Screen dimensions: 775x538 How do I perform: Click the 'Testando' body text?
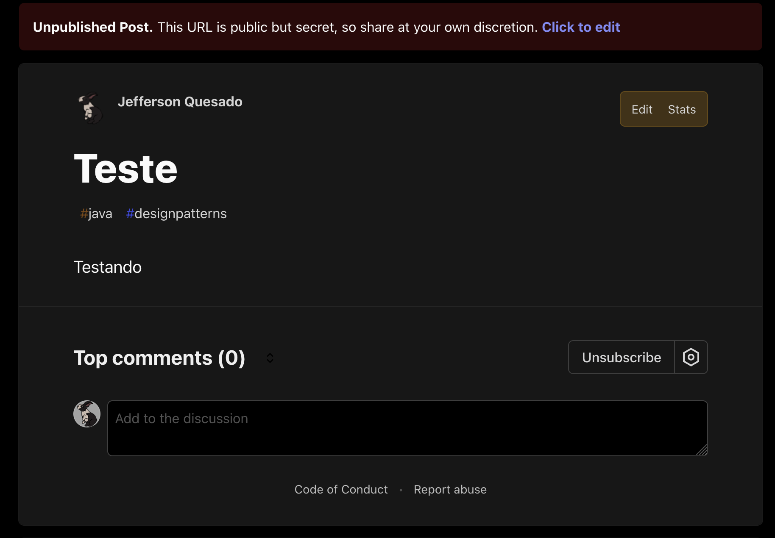[x=108, y=267]
